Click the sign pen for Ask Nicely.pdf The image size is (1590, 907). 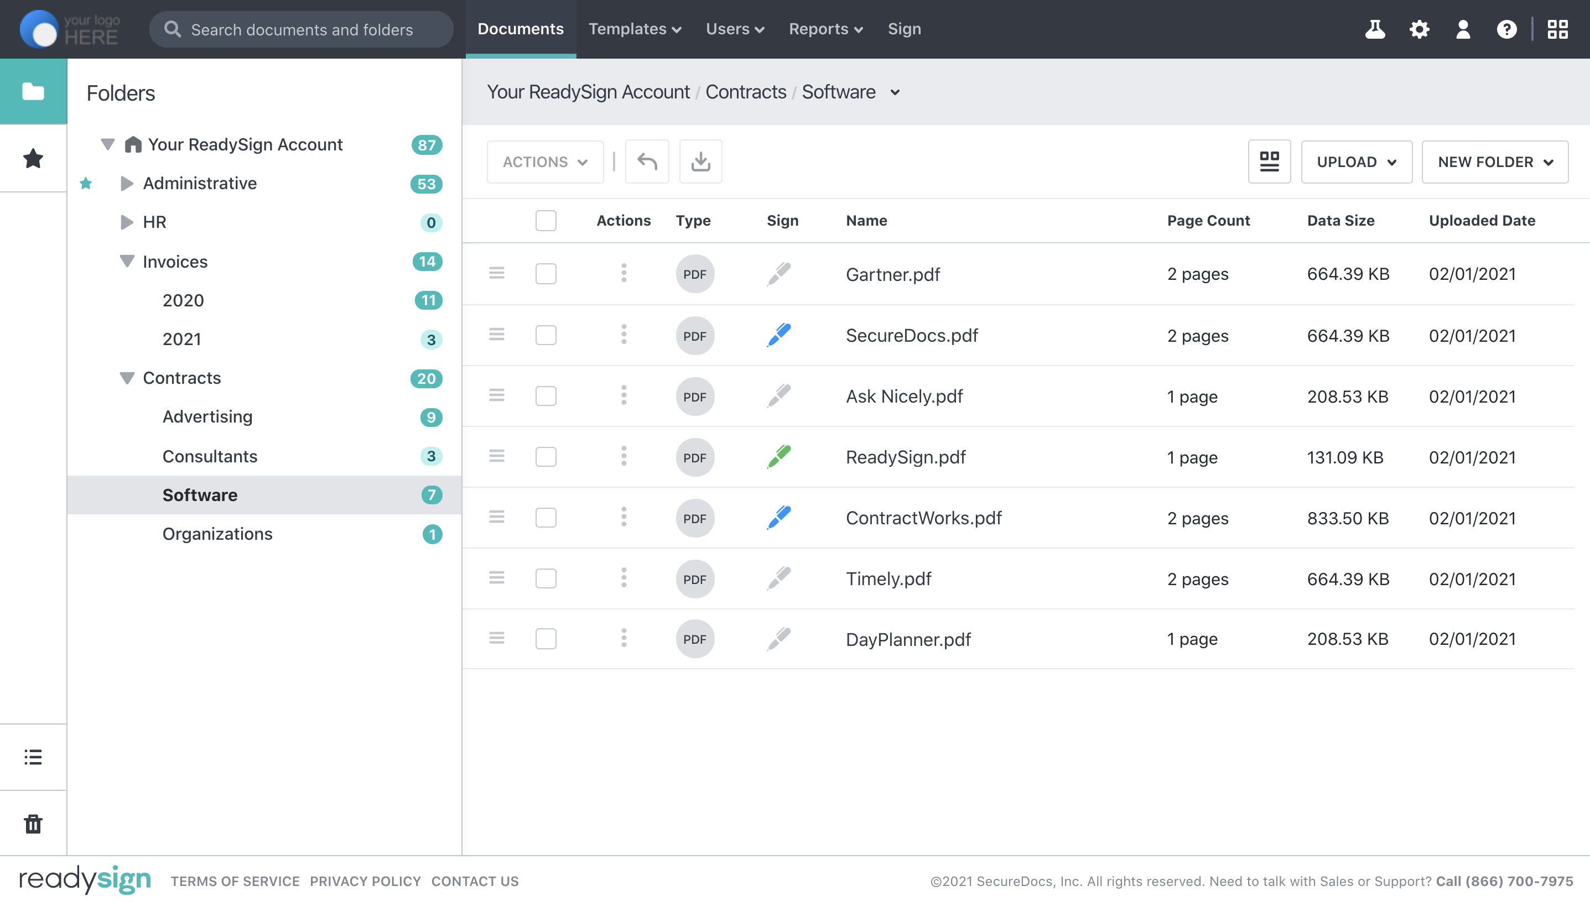tap(779, 396)
